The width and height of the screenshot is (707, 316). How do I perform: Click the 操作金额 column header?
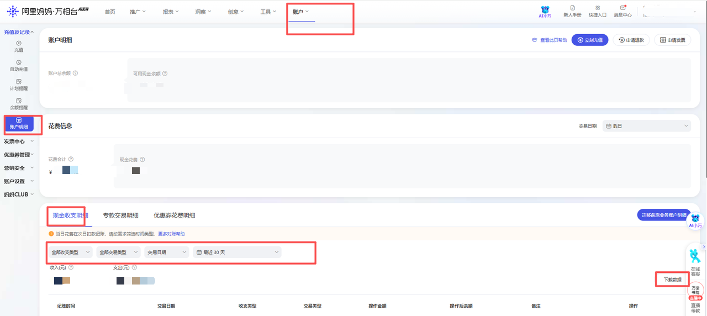click(377, 306)
